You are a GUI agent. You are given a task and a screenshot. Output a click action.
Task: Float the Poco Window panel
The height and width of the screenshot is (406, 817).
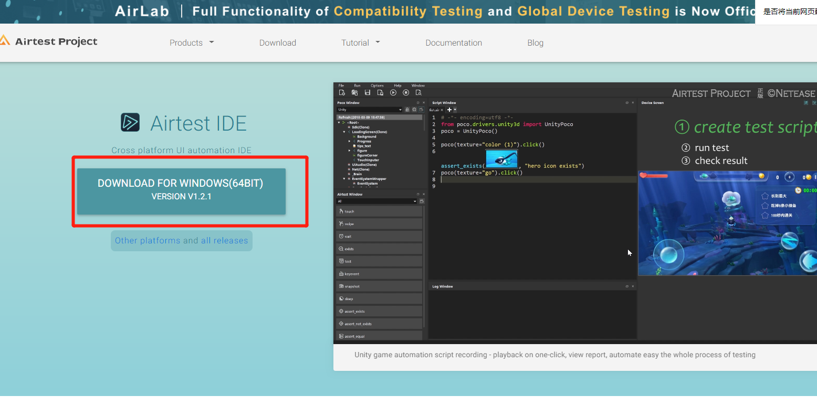pyautogui.click(x=418, y=103)
